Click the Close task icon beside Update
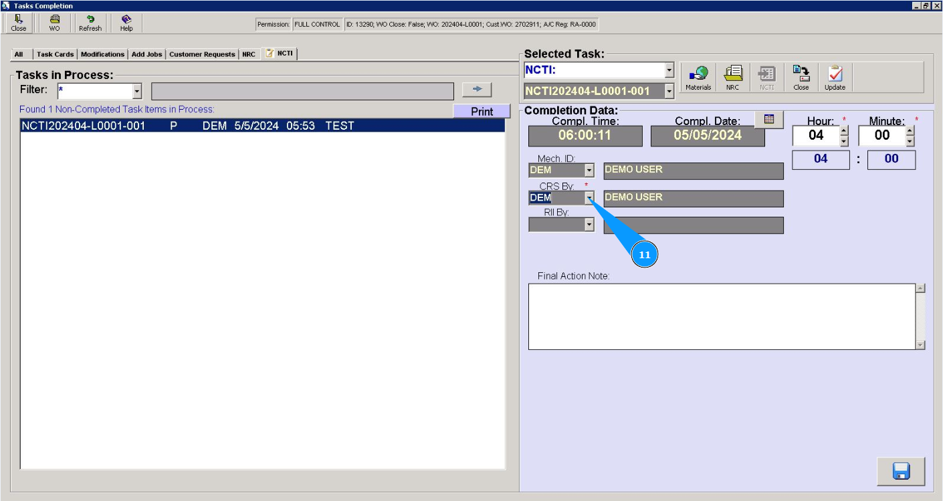The width and height of the screenshot is (943, 501). pos(801,78)
